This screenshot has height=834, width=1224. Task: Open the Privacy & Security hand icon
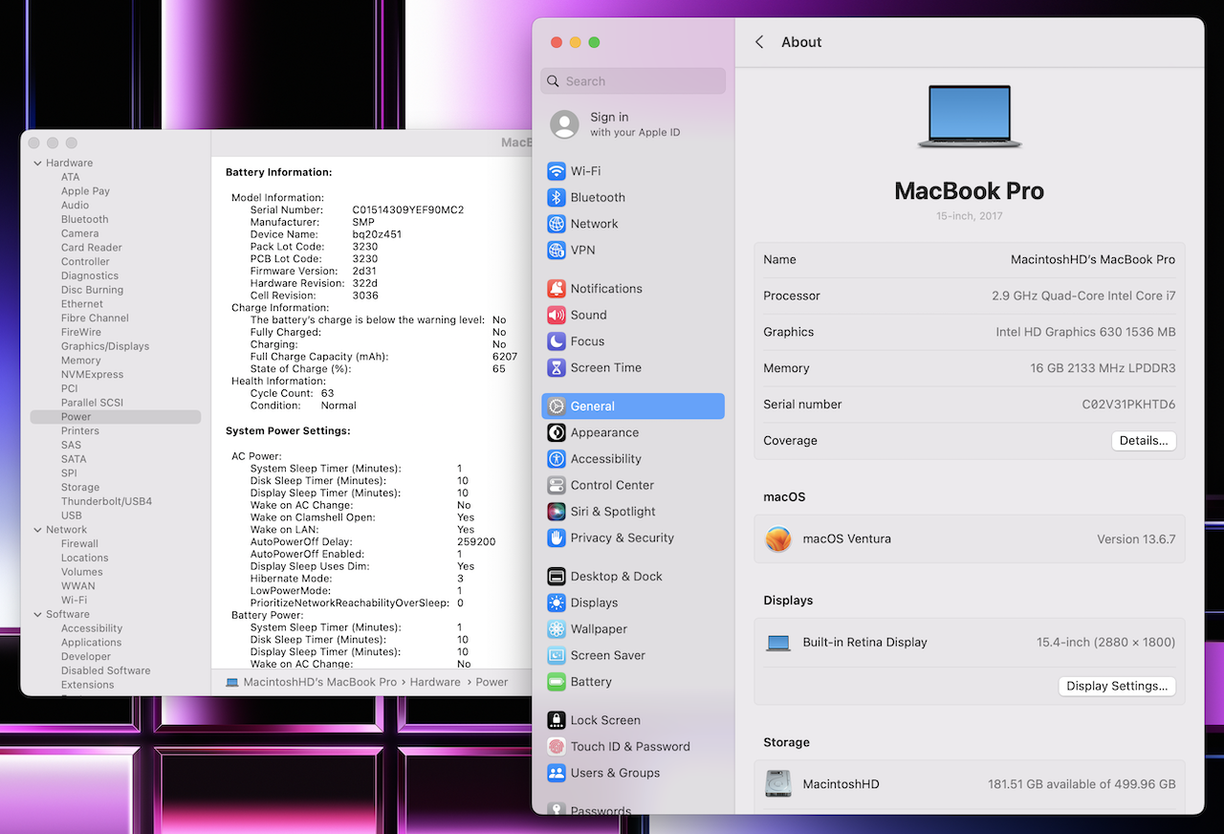[x=557, y=538]
